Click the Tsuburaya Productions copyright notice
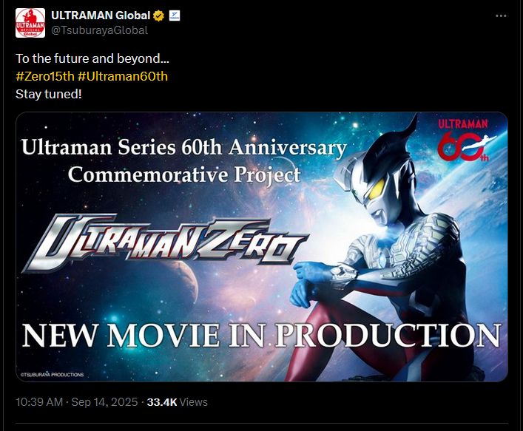This screenshot has width=523, height=431. (x=52, y=375)
